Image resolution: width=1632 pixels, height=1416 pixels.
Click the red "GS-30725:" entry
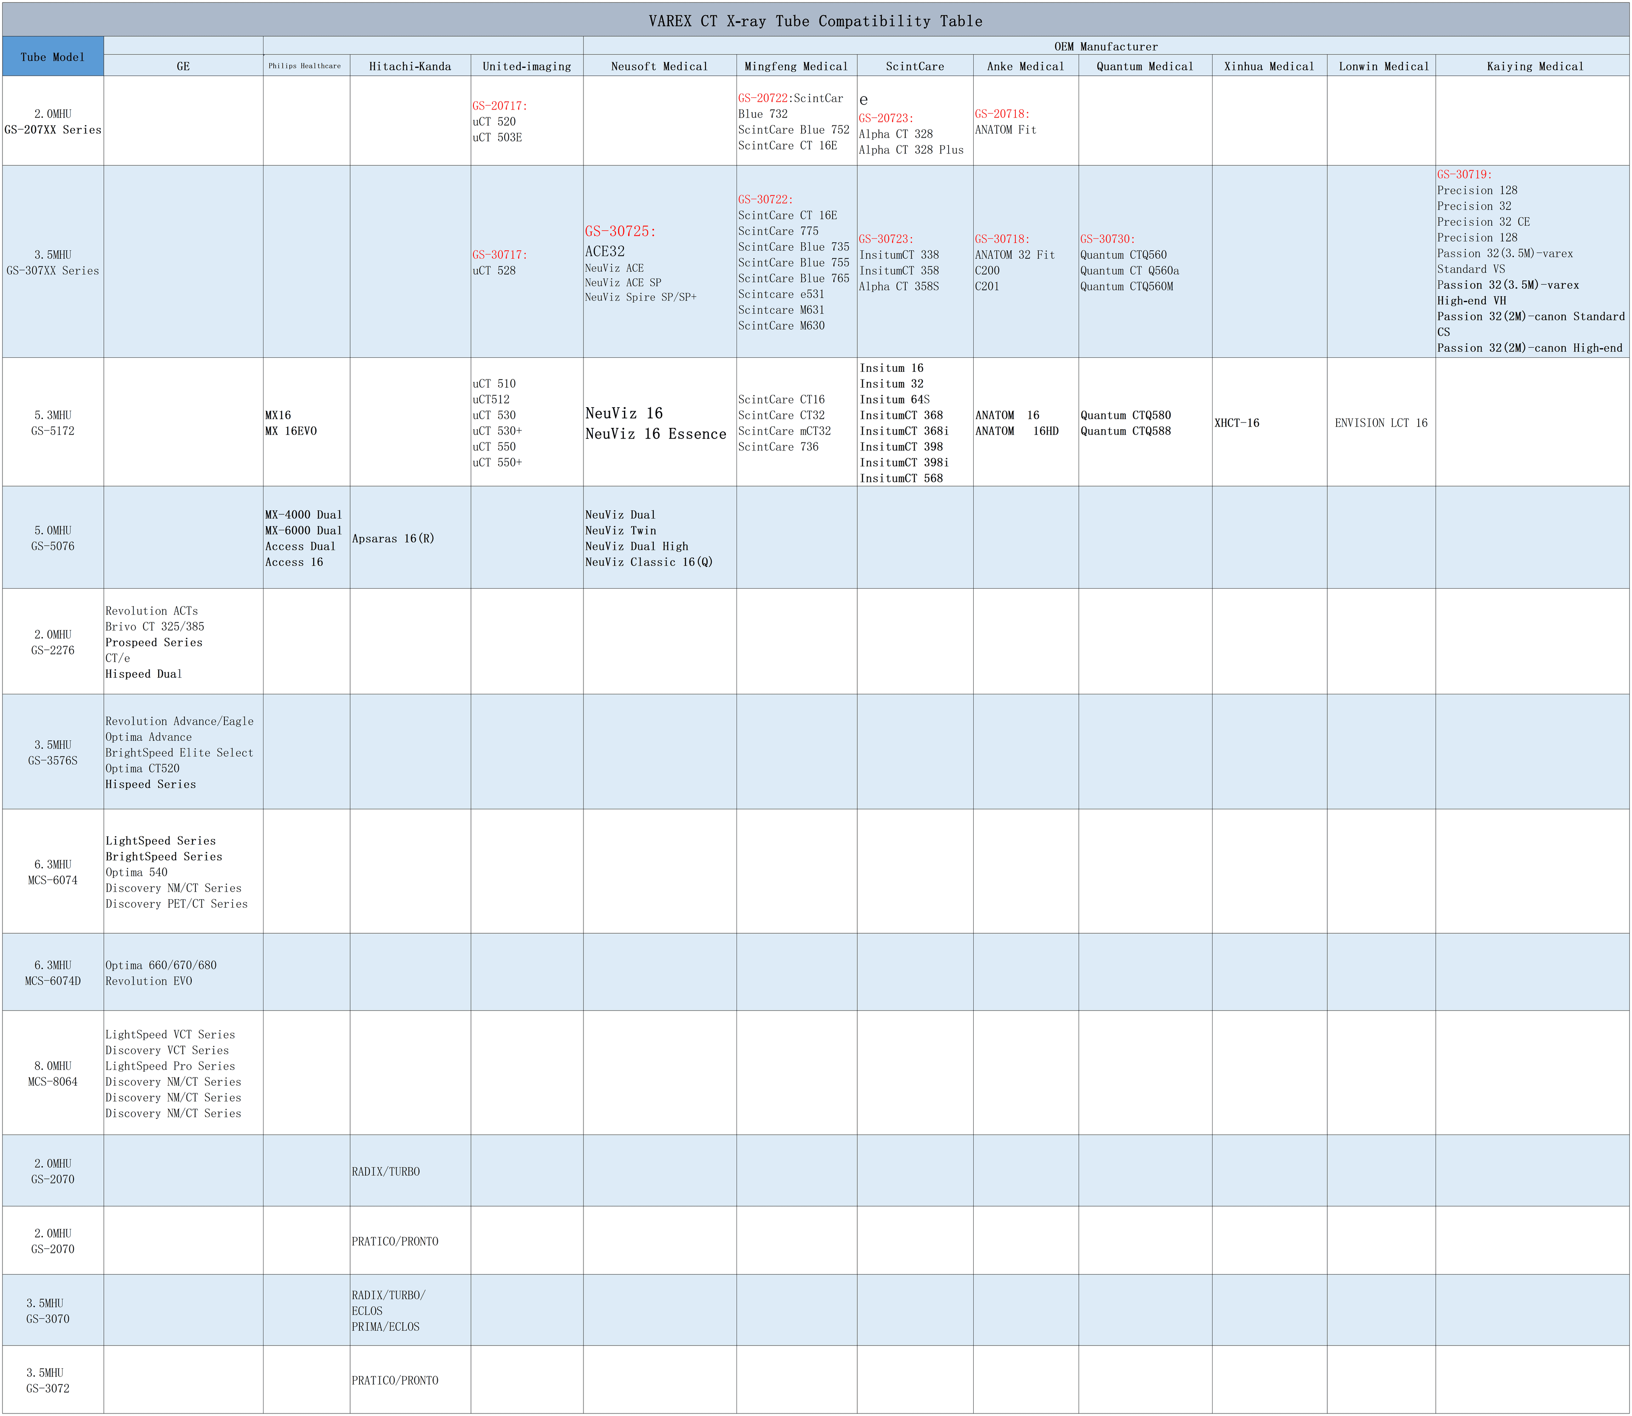click(x=620, y=232)
